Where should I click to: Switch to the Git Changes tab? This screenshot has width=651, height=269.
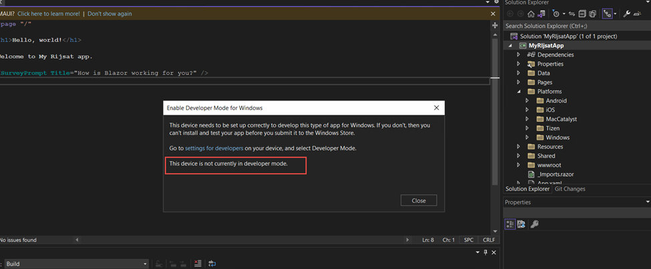[x=570, y=189]
